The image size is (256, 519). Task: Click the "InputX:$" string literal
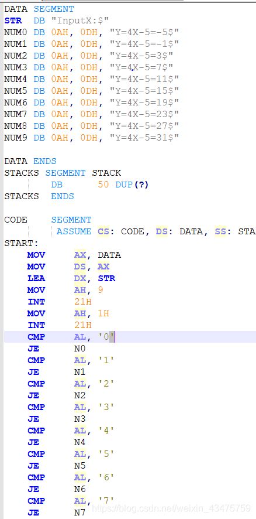tap(80, 21)
